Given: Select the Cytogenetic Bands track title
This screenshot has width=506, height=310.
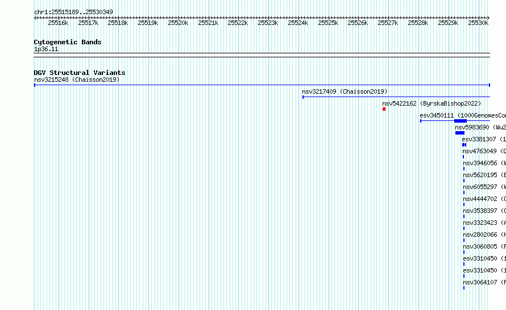Looking at the screenshot, I should (68, 42).
